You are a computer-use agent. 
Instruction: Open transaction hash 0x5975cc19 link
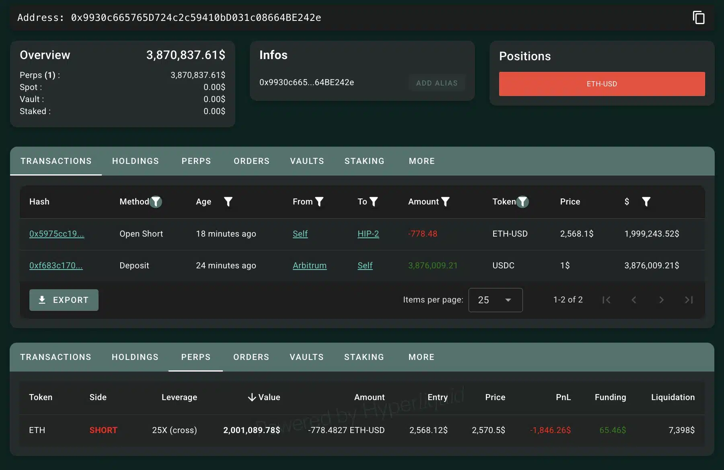pyautogui.click(x=57, y=234)
